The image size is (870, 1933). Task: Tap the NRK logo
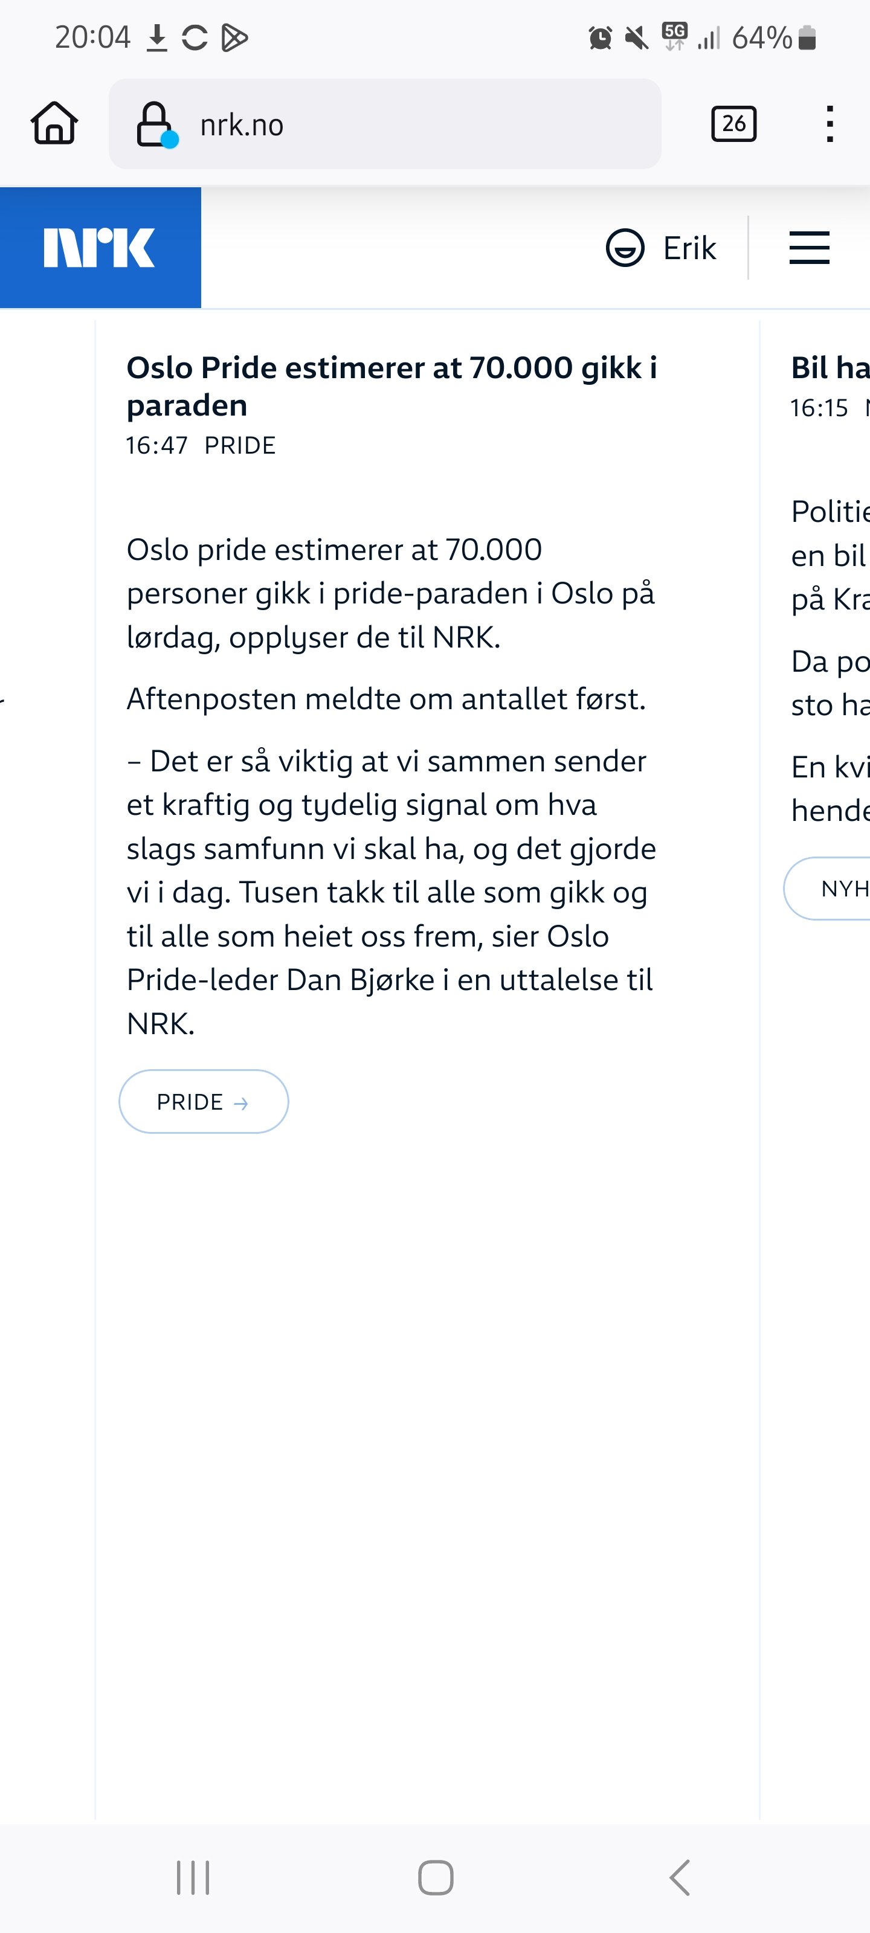[100, 248]
